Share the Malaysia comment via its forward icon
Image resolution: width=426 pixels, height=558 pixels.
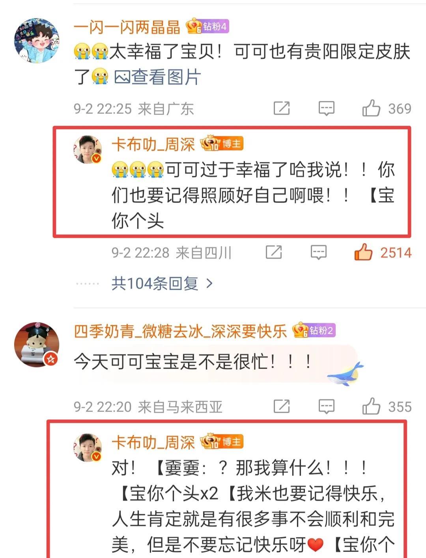coord(282,406)
